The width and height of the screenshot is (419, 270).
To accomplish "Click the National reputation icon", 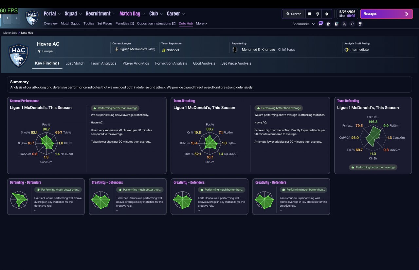I will point(164,50).
